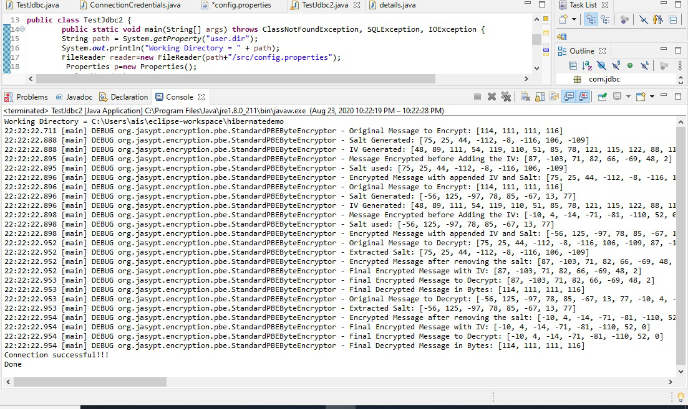Screen dimensions: 688x409
Task: Minimize the Console panel
Action: 664,95
